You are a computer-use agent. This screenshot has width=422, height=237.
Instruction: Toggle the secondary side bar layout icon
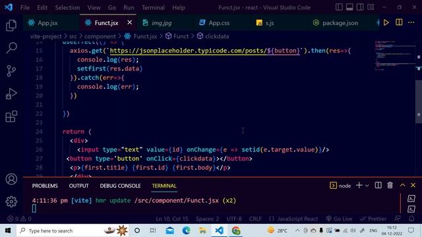[x=360, y=7]
